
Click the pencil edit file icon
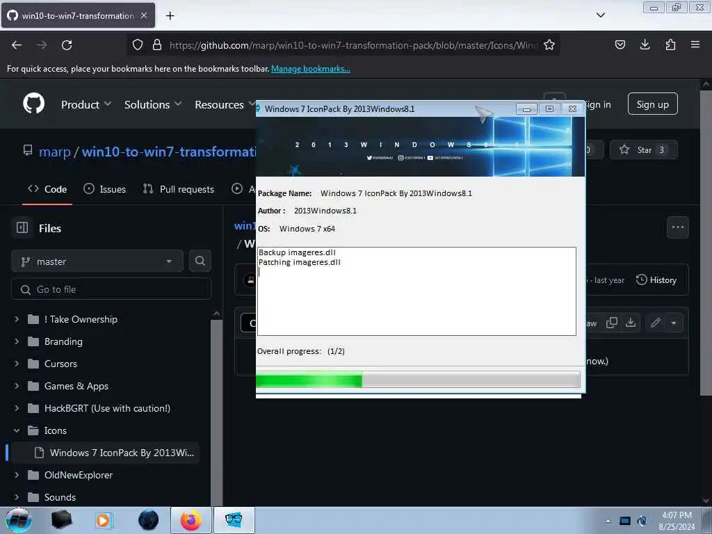pyautogui.click(x=655, y=323)
